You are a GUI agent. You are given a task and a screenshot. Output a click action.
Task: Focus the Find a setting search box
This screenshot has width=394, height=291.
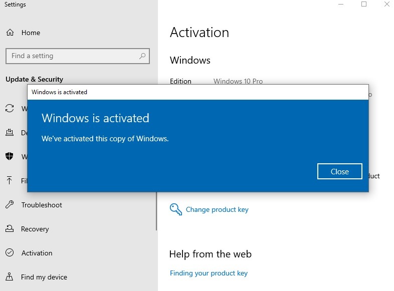tap(78, 56)
